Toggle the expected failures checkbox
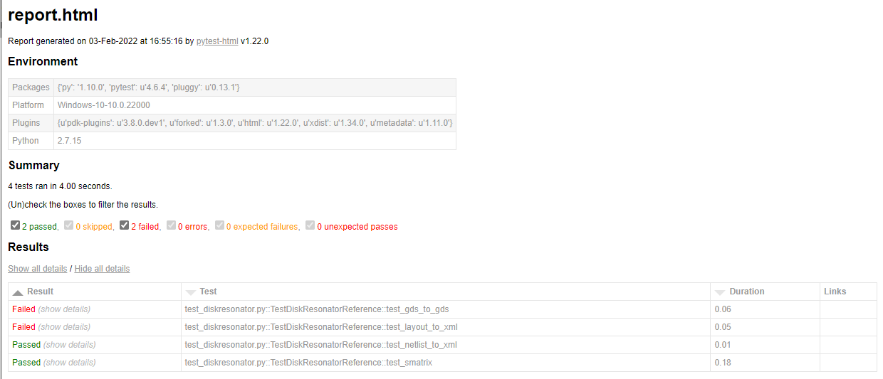This screenshot has height=379, width=883. (x=220, y=225)
